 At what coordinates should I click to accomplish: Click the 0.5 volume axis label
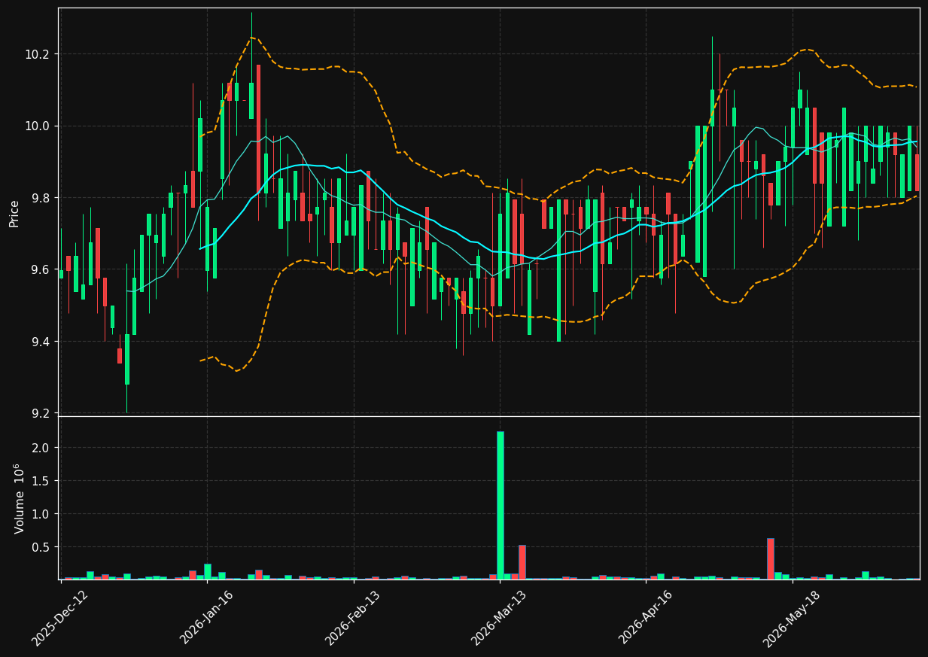(41, 547)
